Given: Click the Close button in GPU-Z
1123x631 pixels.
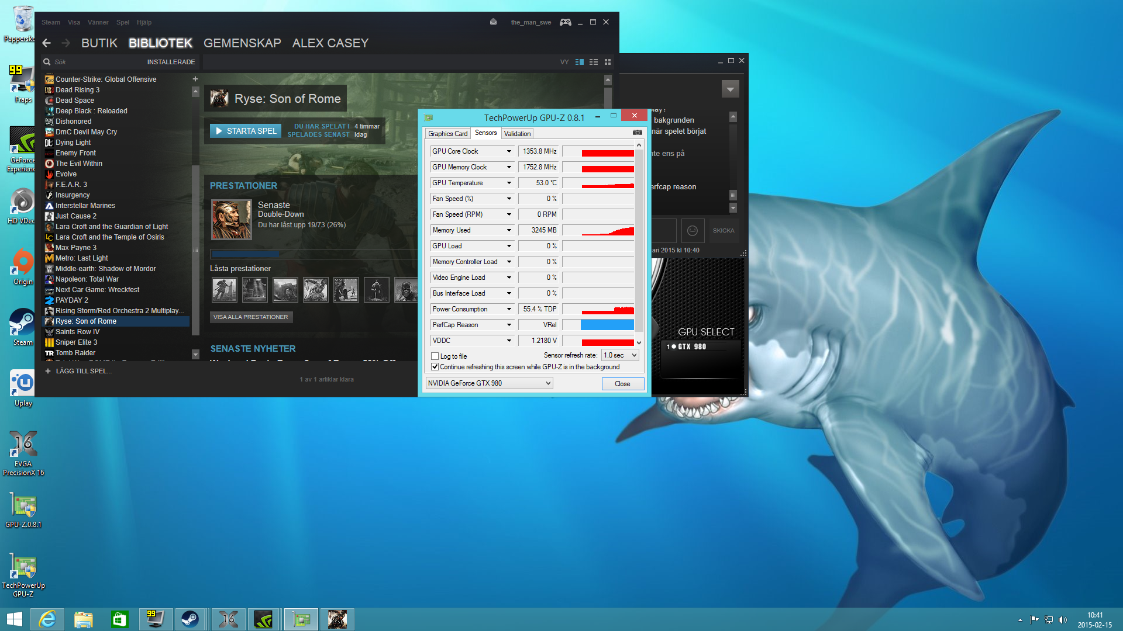Looking at the screenshot, I should (622, 384).
